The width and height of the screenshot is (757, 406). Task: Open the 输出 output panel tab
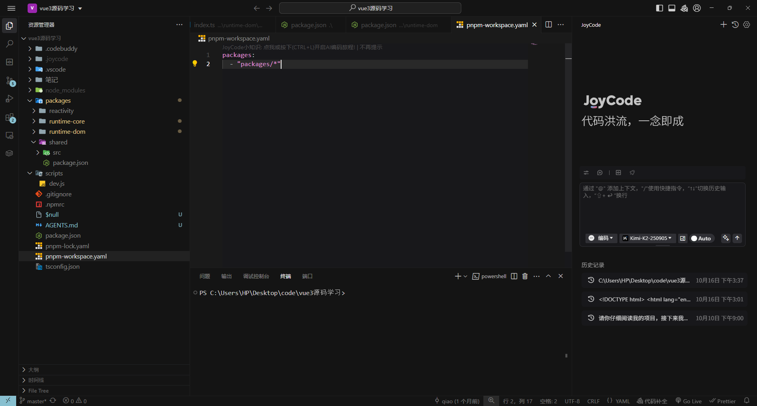click(x=226, y=276)
